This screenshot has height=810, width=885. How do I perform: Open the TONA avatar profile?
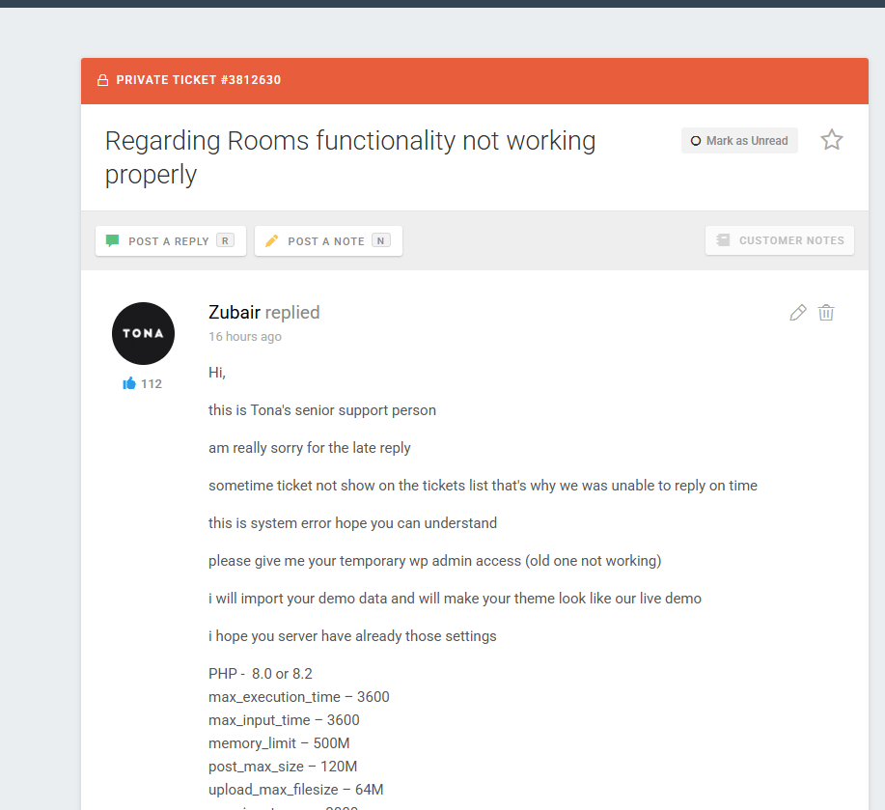(x=144, y=334)
